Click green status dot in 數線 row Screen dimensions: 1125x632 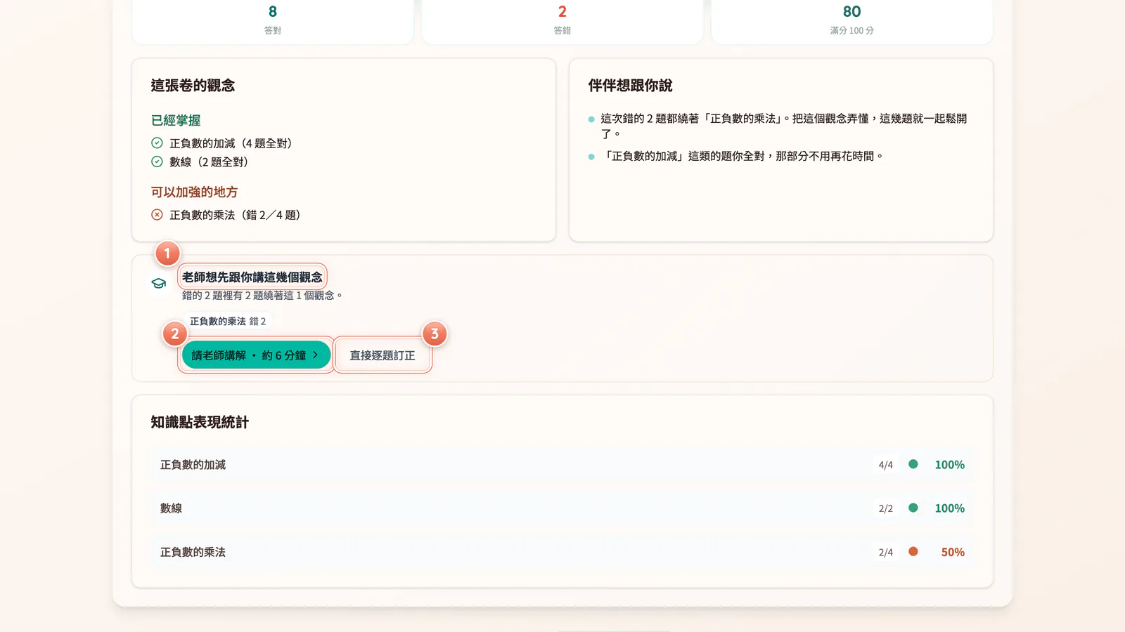click(913, 508)
